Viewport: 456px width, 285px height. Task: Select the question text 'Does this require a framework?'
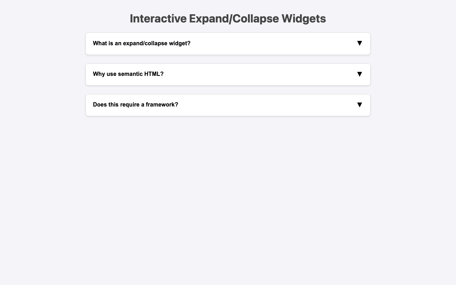click(x=135, y=105)
